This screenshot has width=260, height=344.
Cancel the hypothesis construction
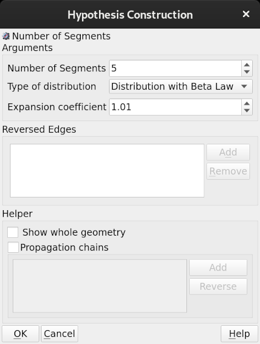[59, 333]
